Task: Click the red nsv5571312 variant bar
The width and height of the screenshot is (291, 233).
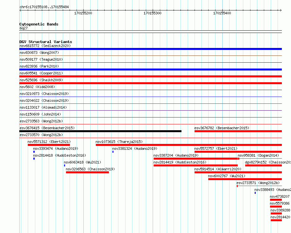Action: click(x=49, y=145)
